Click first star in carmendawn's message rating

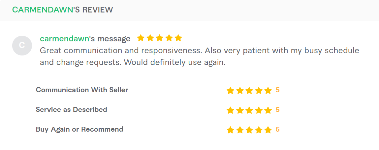tap(141, 38)
